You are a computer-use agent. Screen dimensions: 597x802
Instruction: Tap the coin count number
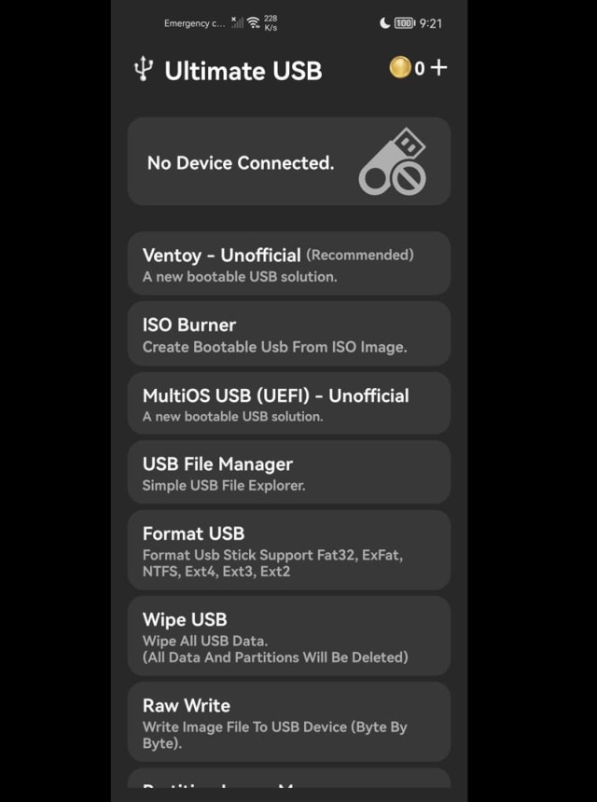(420, 68)
